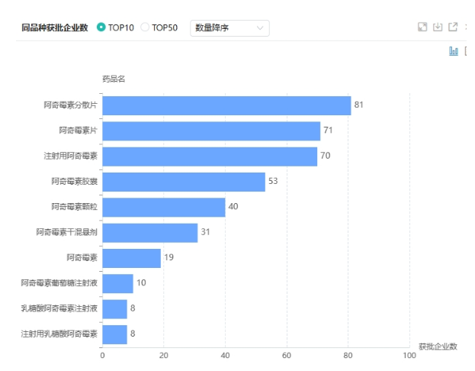Click the 阿奇霉素胶囊 axis label

coord(74,182)
